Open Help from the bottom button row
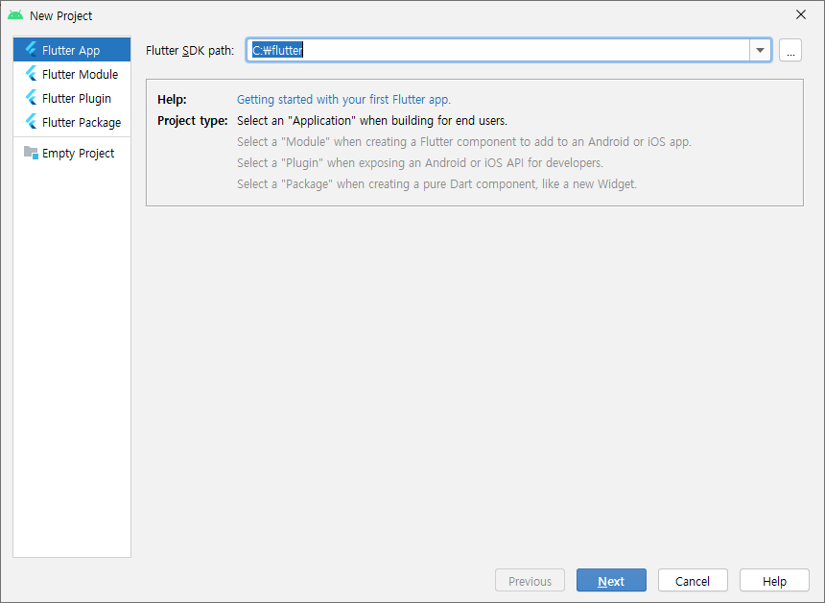The height and width of the screenshot is (603, 825). point(774,580)
